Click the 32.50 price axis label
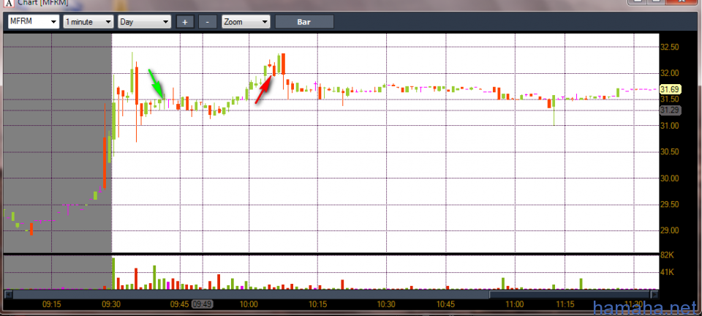The image size is (702, 316). (671, 47)
